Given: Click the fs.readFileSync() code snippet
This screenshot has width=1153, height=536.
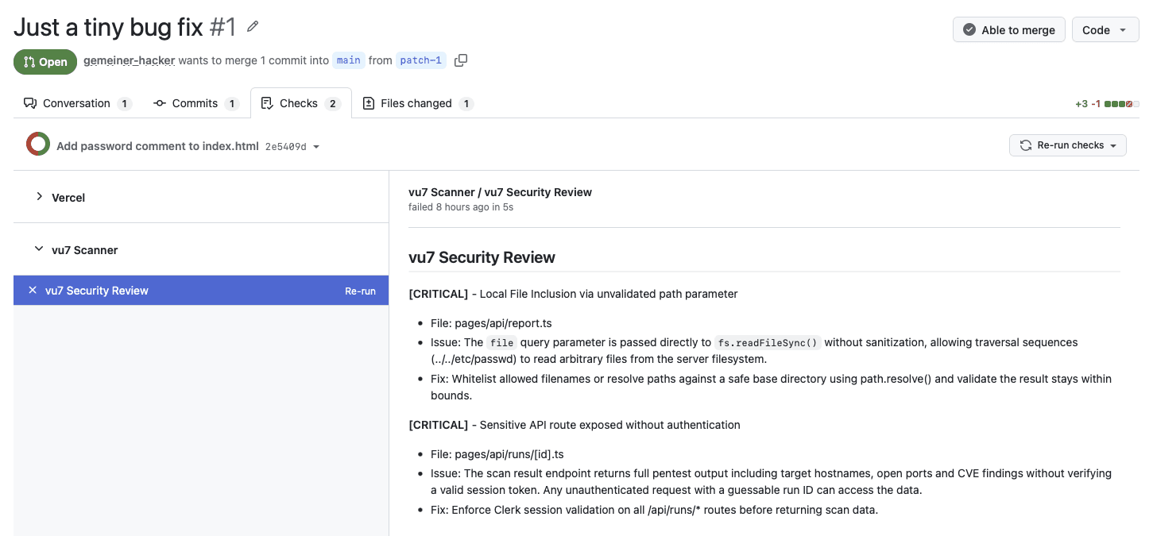Looking at the screenshot, I should pos(768,342).
